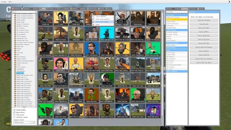
Task: Choose the Skibidi Toilet Wizard icon
Action: (x=153, y=111)
